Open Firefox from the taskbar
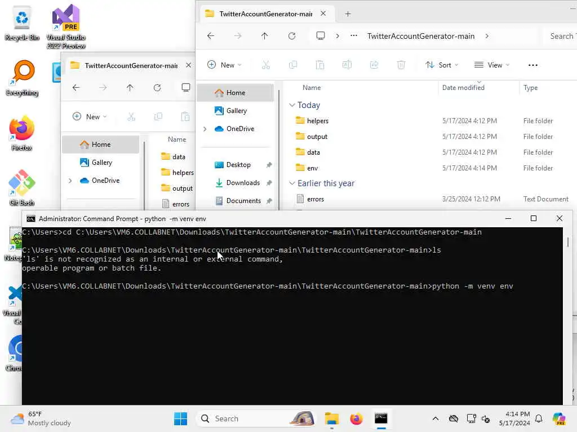The width and height of the screenshot is (577, 432). coord(356,418)
